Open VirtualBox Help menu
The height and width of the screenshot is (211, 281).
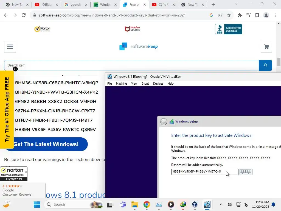click(171, 84)
